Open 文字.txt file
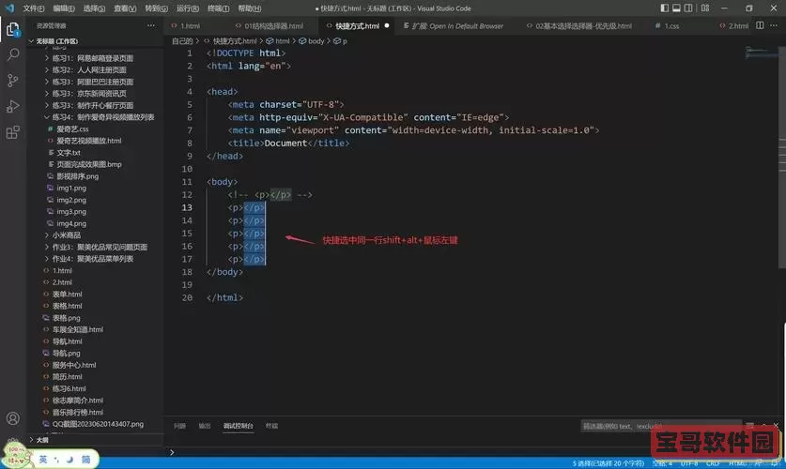Viewport: 786px width, 469px height. click(x=69, y=153)
